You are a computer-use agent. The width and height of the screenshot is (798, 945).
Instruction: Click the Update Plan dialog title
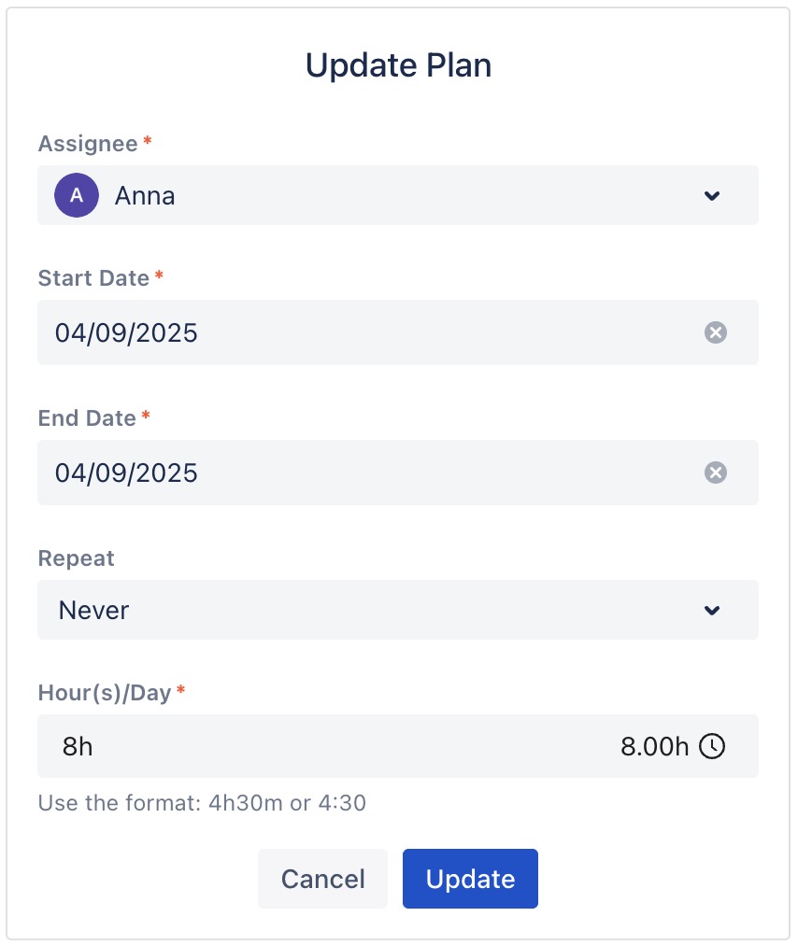tap(398, 65)
